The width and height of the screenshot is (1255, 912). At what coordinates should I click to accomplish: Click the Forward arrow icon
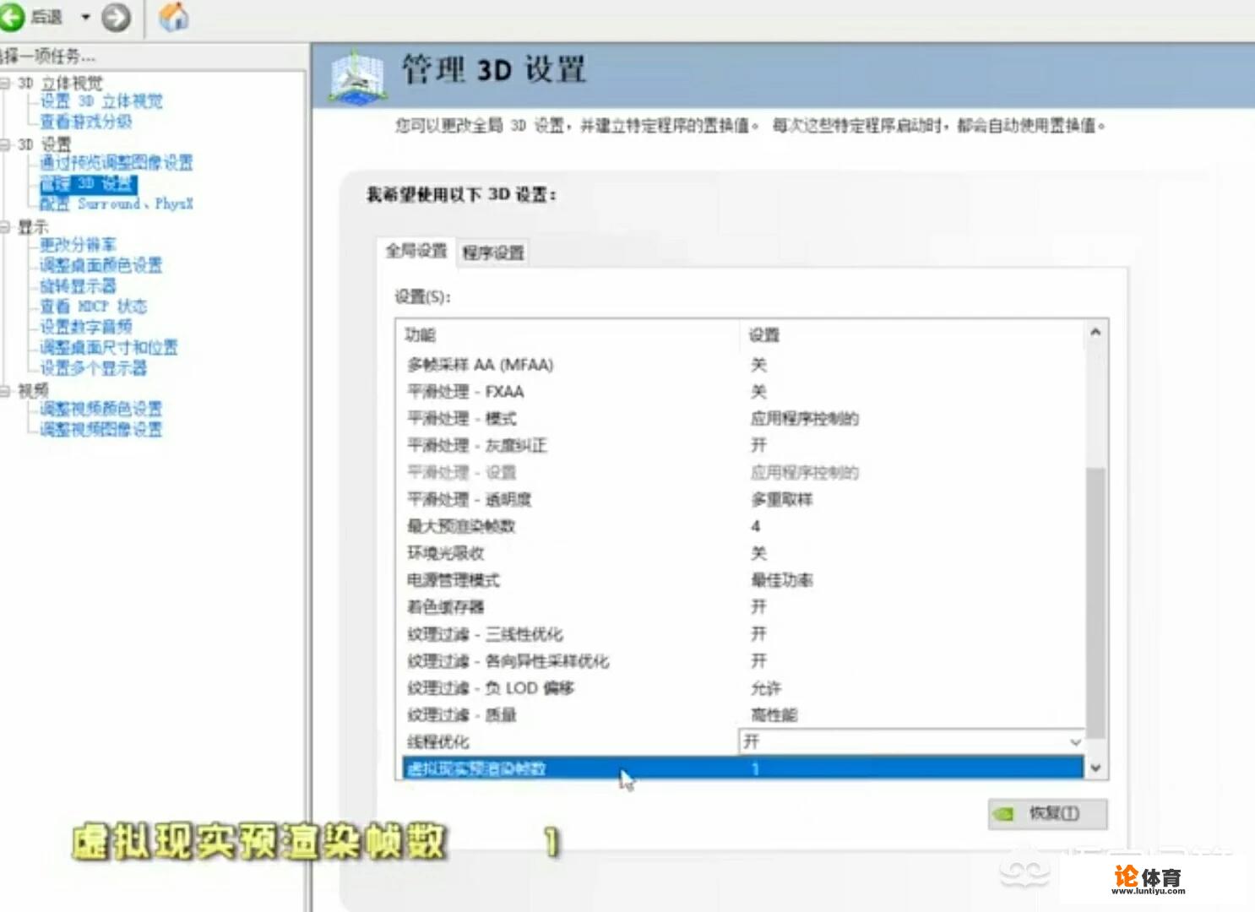point(117,17)
